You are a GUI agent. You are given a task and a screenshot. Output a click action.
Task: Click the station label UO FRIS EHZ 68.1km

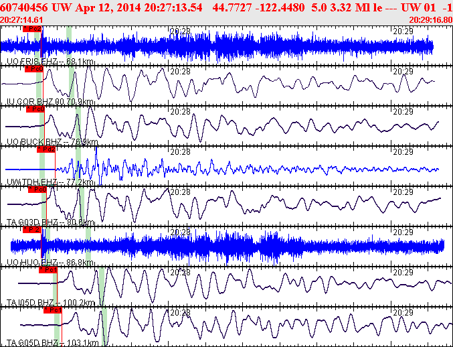click(50, 62)
